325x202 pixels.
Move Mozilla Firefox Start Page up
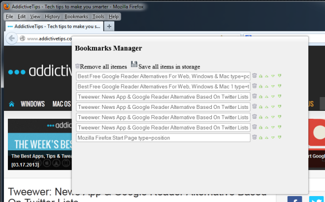tap(267, 137)
